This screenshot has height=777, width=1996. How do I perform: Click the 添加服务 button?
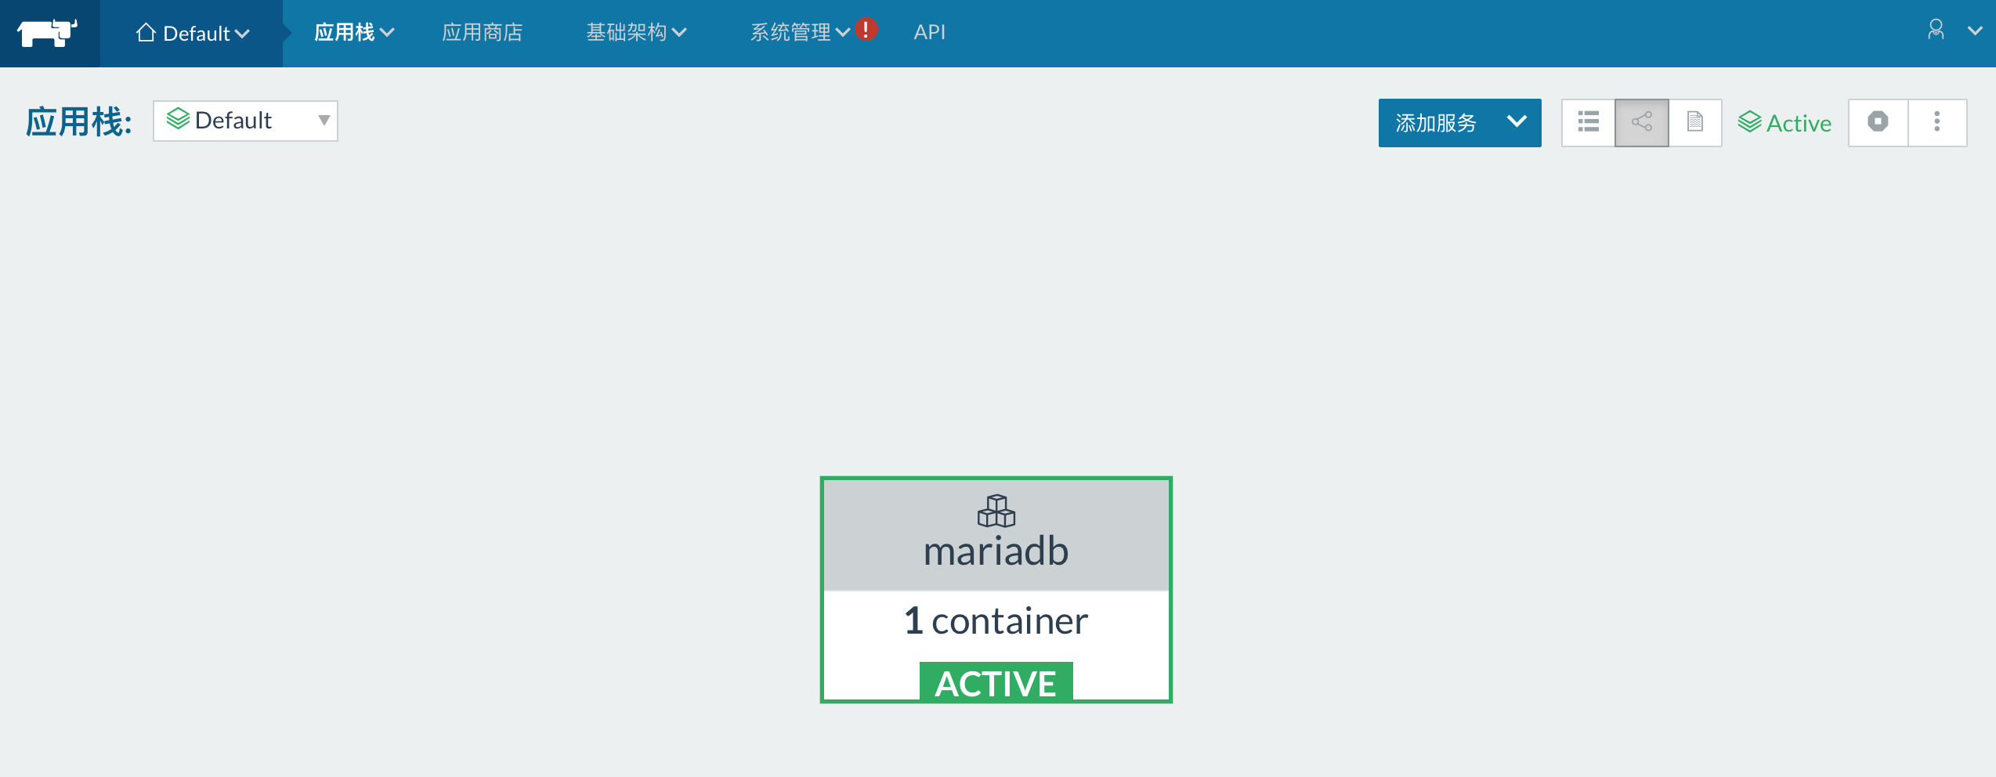[x=1436, y=122]
